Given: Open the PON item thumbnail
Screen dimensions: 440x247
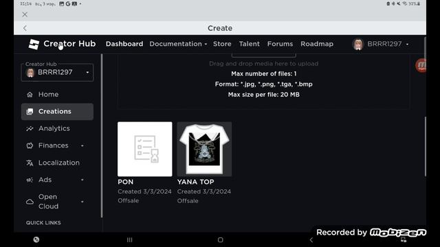Looking at the screenshot, I should coord(145,149).
